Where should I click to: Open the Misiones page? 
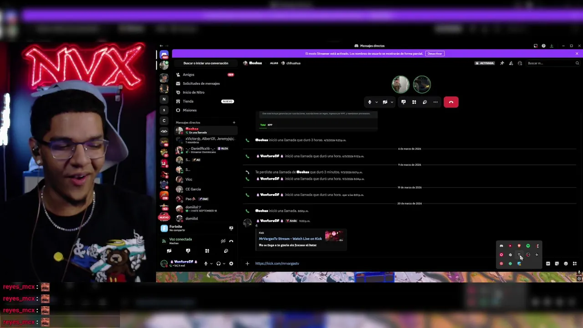pyautogui.click(x=205, y=110)
